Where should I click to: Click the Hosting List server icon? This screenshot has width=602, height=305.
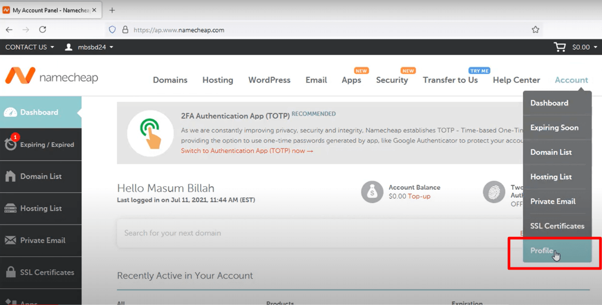click(x=10, y=208)
